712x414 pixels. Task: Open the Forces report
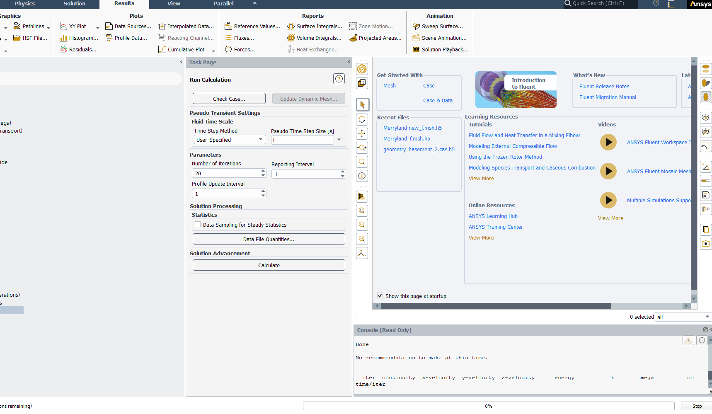240,49
